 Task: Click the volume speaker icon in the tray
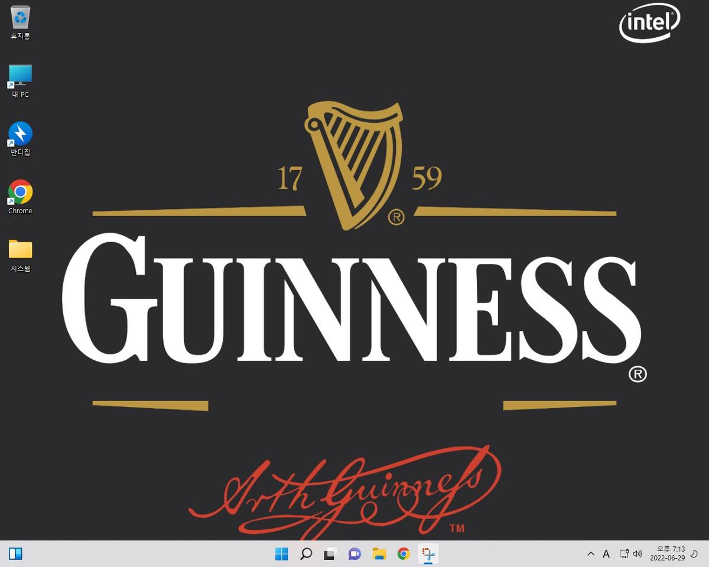(x=637, y=554)
